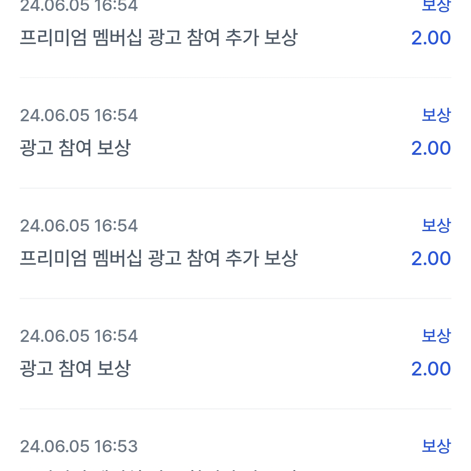Open the 24.06.05 16:53 transaction at the bottom
This screenshot has width=471, height=471.
pos(78,446)
